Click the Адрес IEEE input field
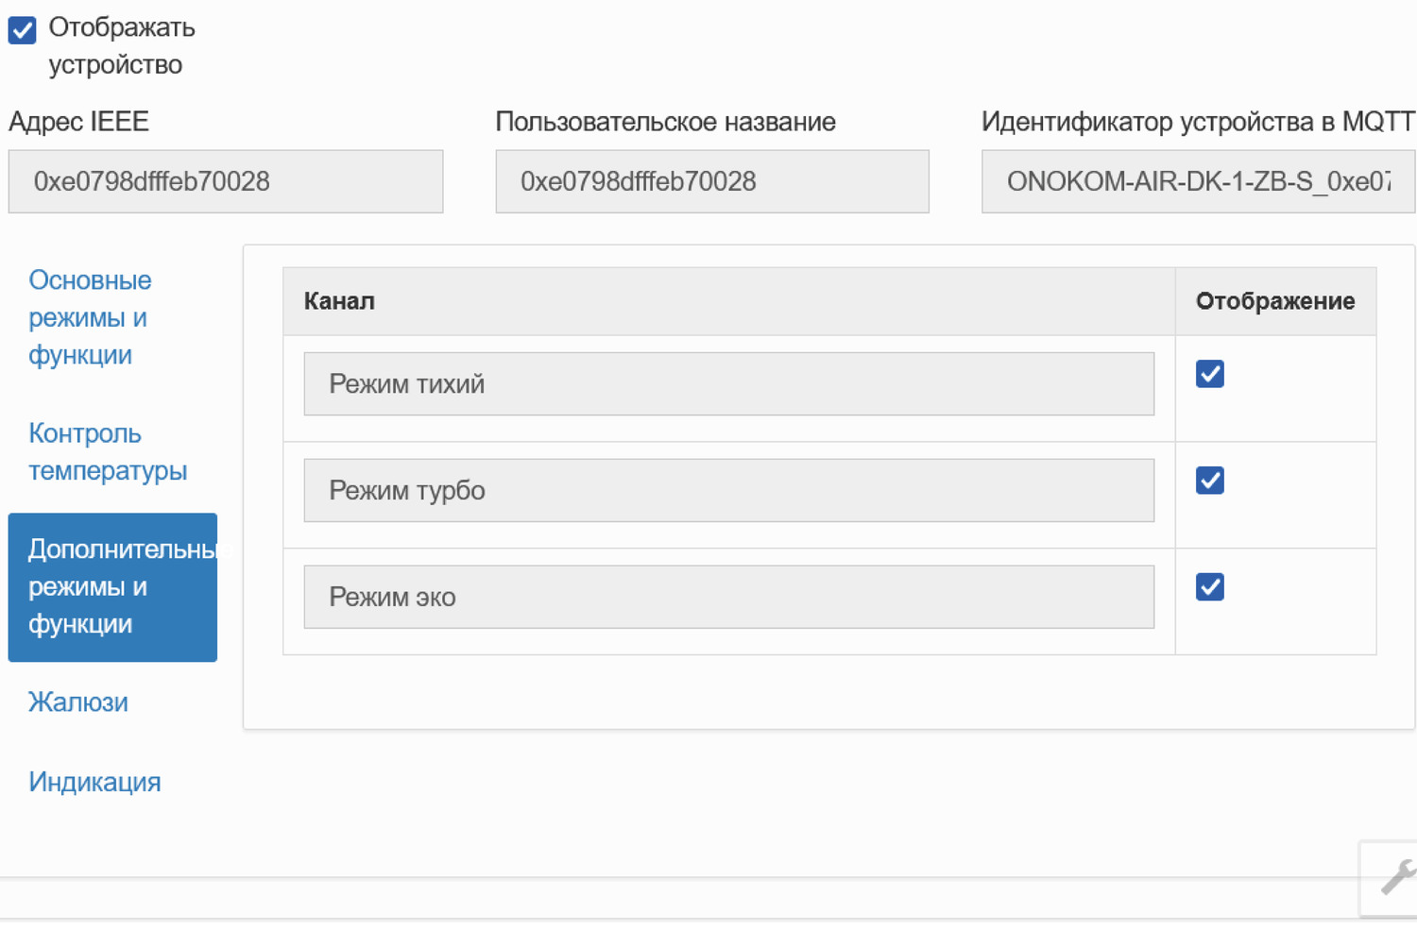The height and width of the screenshot is (947, 1417). (x=226, y=181)
